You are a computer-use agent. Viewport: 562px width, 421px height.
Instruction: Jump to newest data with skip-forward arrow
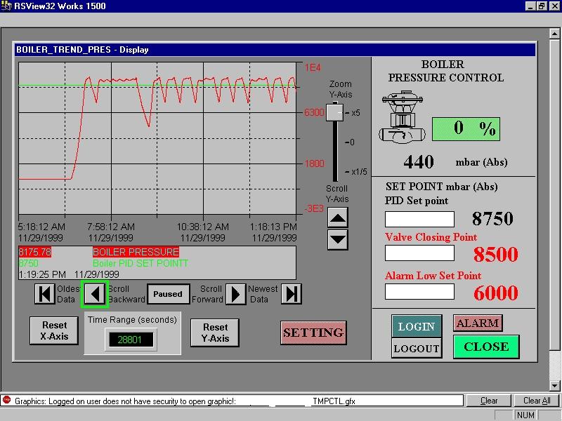(x=291, y=294)
